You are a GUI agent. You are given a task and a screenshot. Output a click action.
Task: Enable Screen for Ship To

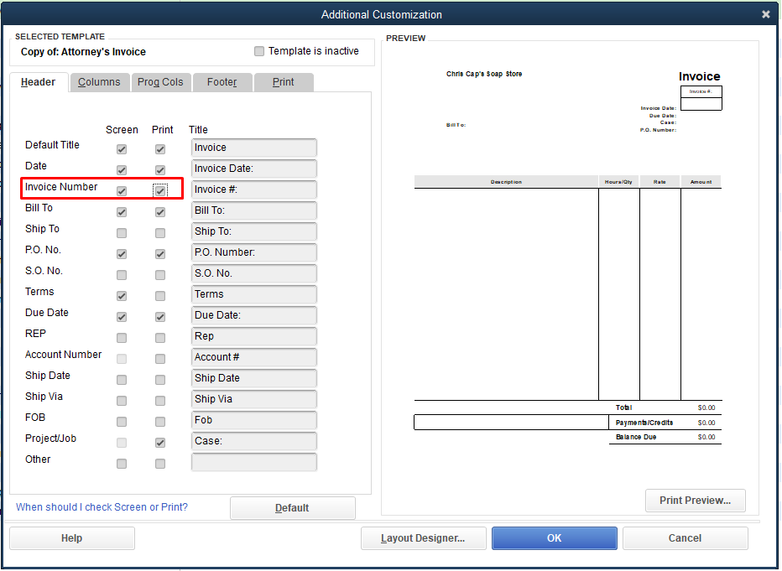click(x=121, y=233)
